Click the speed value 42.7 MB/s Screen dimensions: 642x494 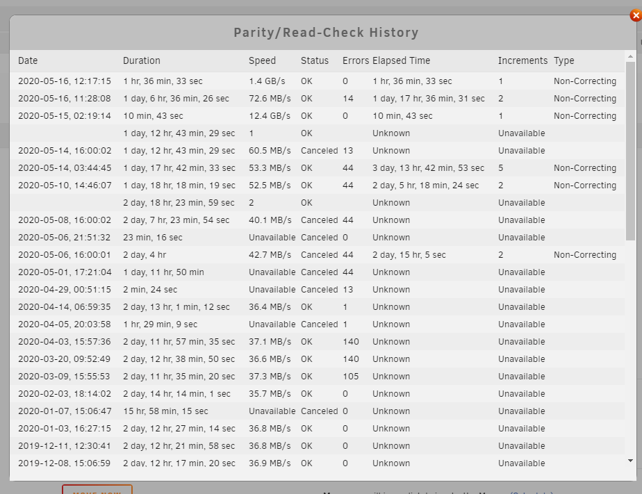(x=270, y=254)
